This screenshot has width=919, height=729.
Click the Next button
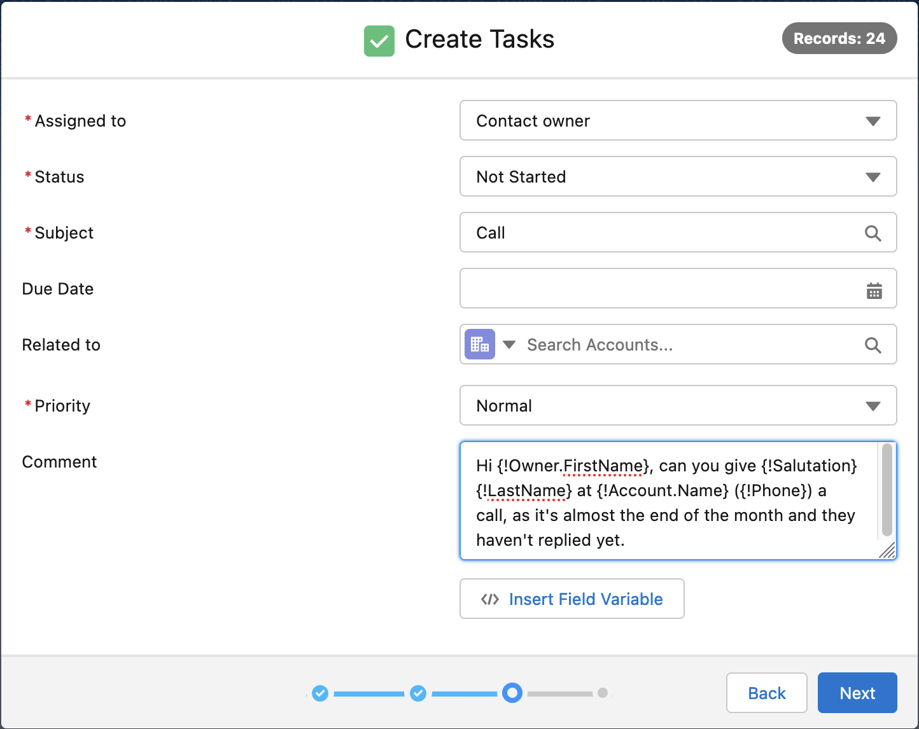coord(857,693)
